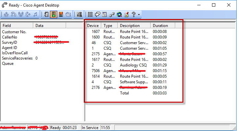Set agent state with the highlighted Ready icon
Screen dimensions: 237x131
point(54,14)
